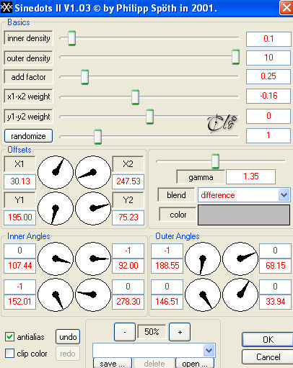Click the X1 offset angle dial
The height and width of the screenshot is (368, 293).
click(56, 172)
